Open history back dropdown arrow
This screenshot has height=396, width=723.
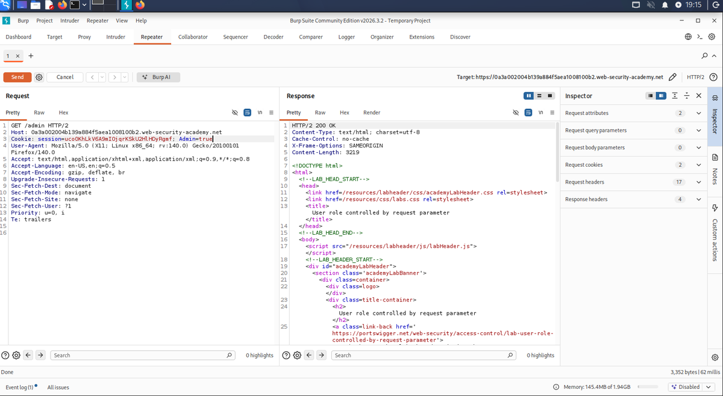[x=101, y=77]
